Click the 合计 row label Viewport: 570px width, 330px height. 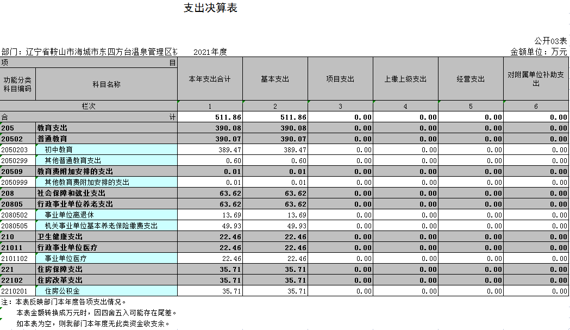pyautogui.click(x=89, y=117)
